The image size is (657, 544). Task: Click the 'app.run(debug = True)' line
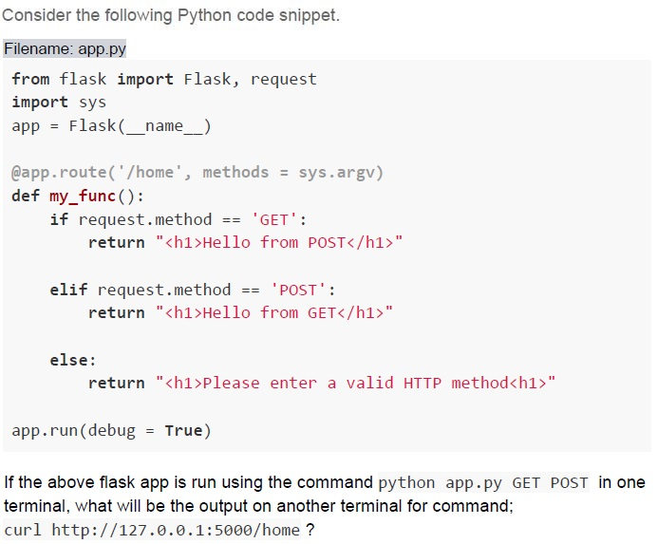(x=111, y=430)
